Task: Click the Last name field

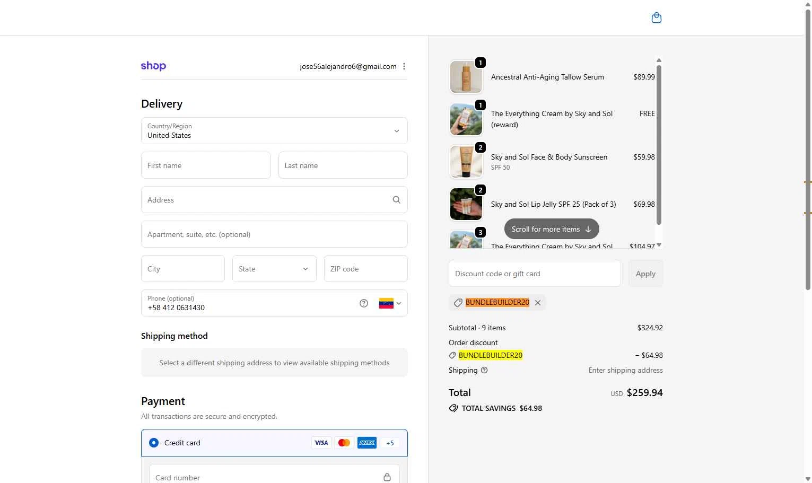Action: [343, 165]
